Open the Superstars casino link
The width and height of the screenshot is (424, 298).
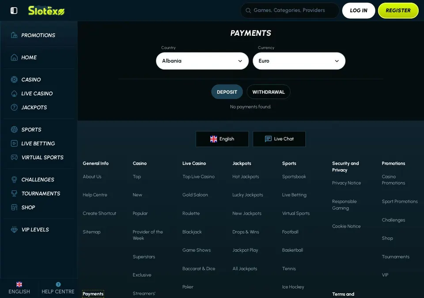point(144,257)
